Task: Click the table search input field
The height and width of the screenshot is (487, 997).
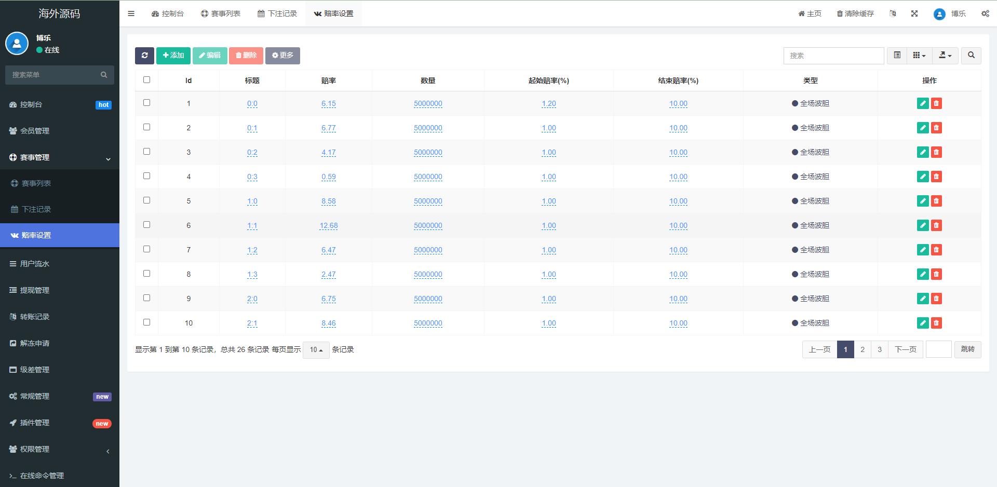Action: (833, 56)
